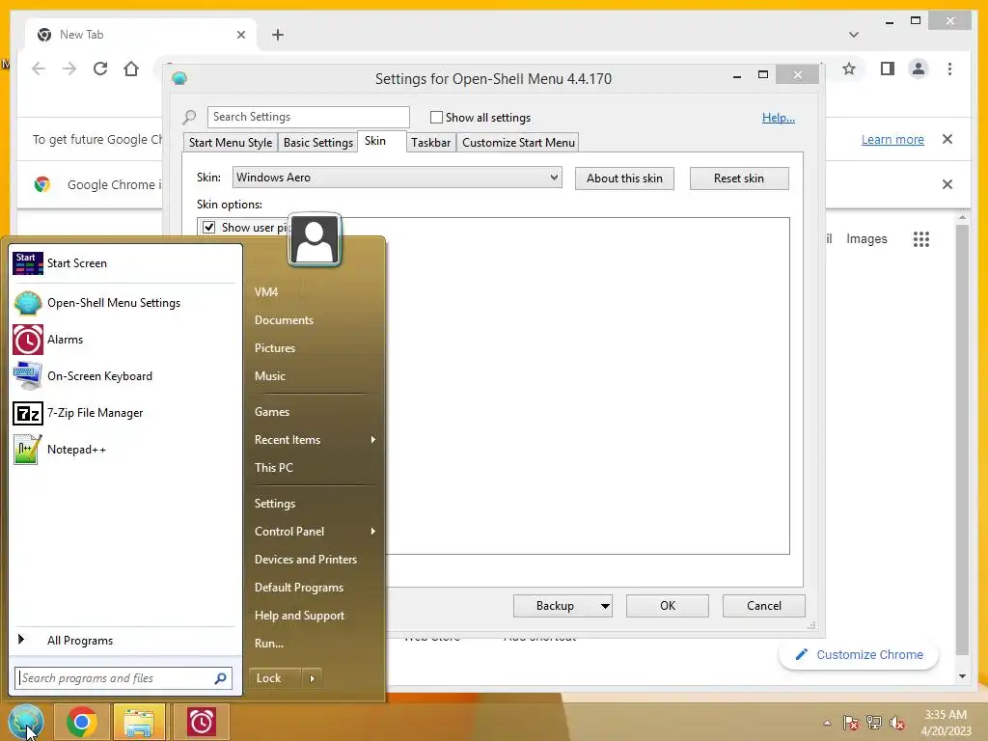Click Learn more link in Chrome
Viewport: 988px width, 741px height.
[x=892, y=139]
